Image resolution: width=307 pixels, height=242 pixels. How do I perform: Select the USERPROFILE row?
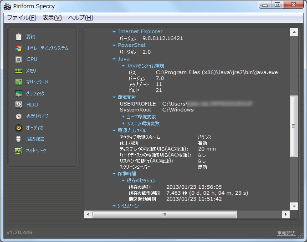point(186,104)
